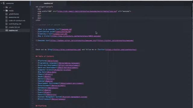The height and width of the screenshot is (108, 193).
Task: Click the '[Twitter]' text in editor
Action: pos(102,49)
